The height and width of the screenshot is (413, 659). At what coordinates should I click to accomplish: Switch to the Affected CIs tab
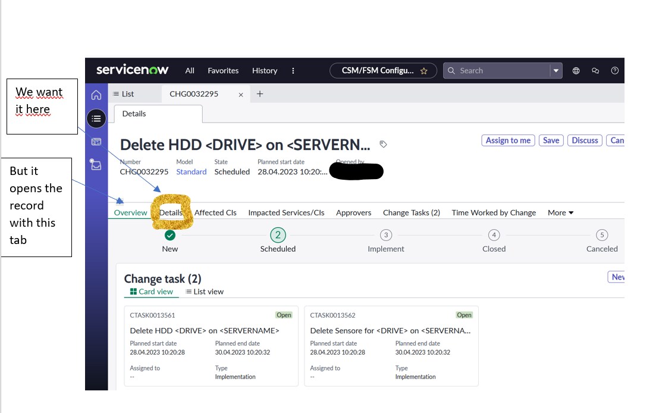click(x=215, y=212)
